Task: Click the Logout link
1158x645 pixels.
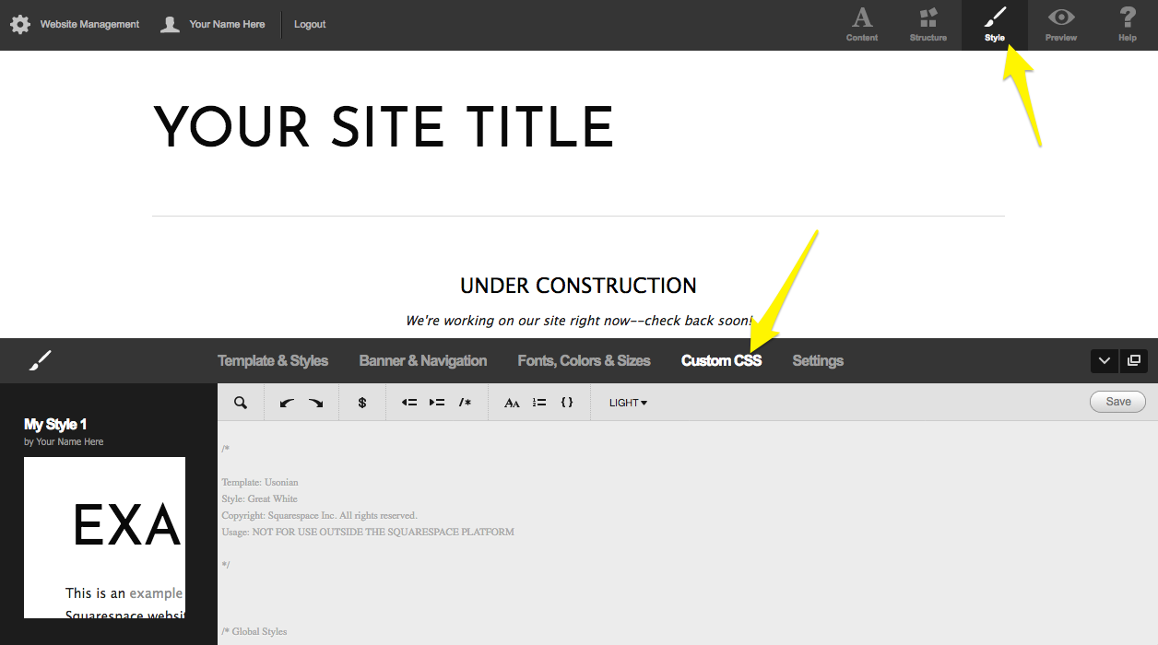Action: [310, 25]
